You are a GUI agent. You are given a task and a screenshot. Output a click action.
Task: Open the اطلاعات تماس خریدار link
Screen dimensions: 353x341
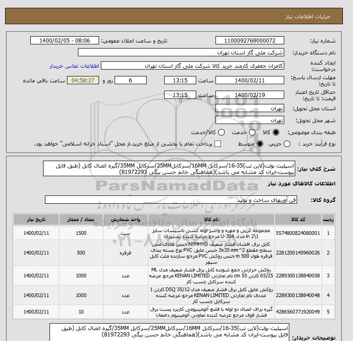[74, 66]
